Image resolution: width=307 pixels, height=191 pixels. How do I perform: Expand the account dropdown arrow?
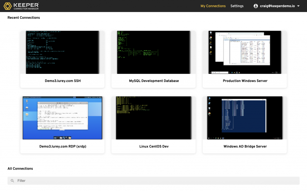298,6
